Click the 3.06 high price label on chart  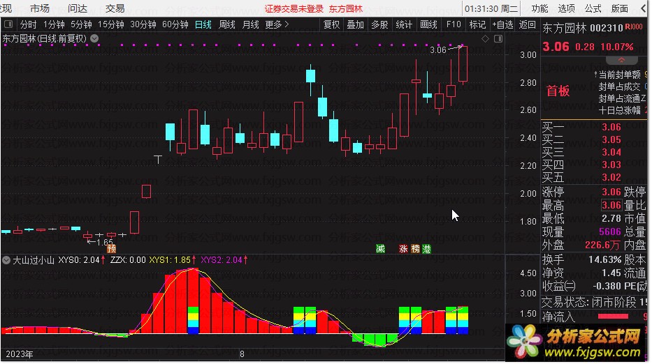click(x=438, y=50)
